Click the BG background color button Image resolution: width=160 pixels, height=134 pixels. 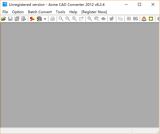136,19
